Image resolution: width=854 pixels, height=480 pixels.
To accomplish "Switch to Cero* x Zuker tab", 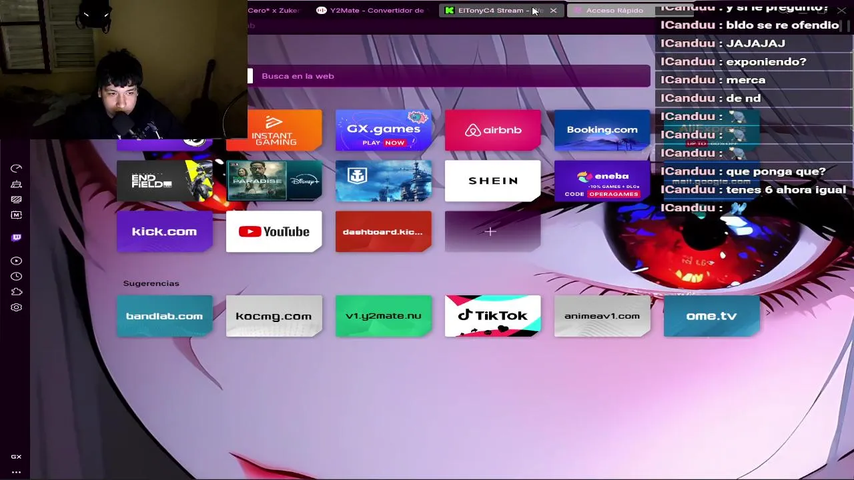I will 274,11.
